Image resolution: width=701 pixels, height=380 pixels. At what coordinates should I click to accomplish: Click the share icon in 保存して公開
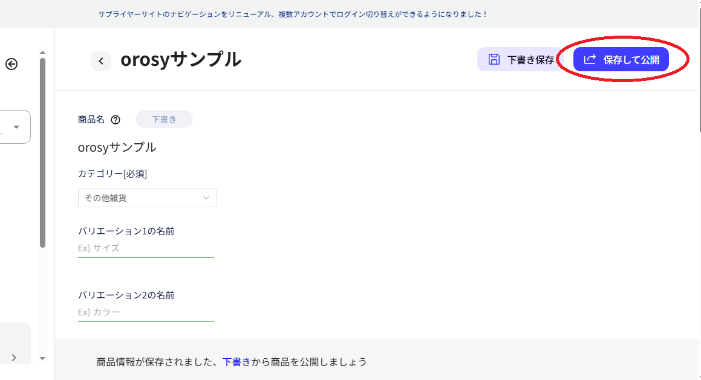coord(590,59)
